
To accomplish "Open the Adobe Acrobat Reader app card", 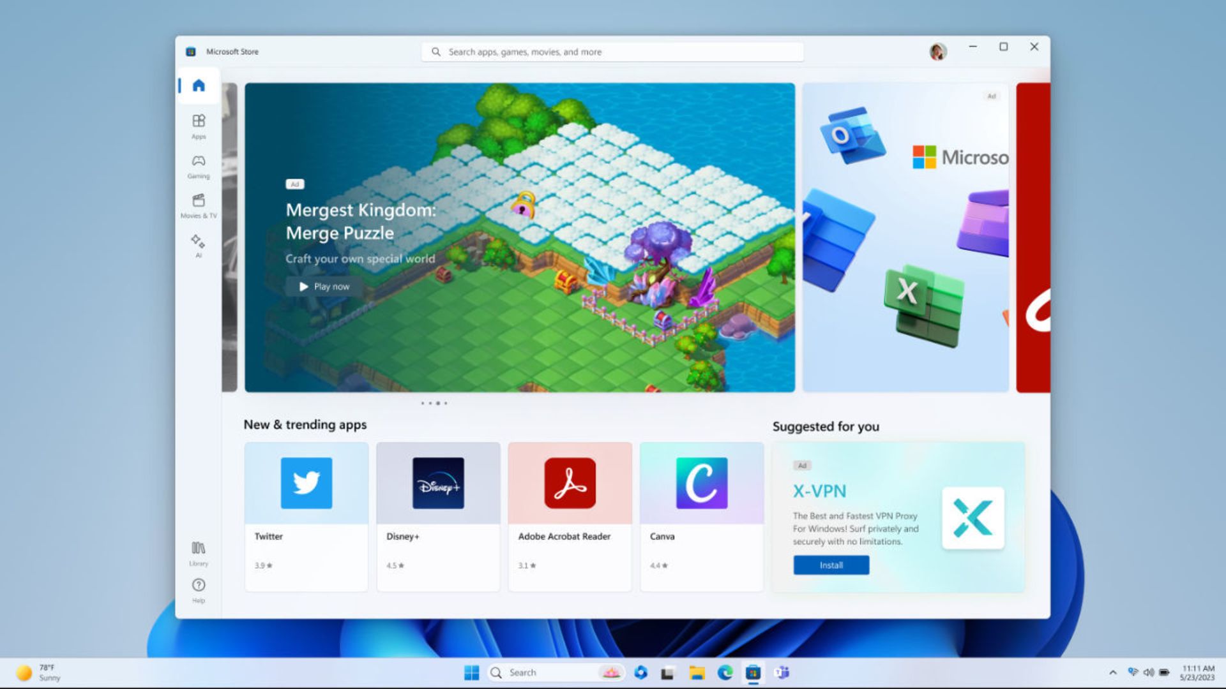I will [x=570, y=517].
